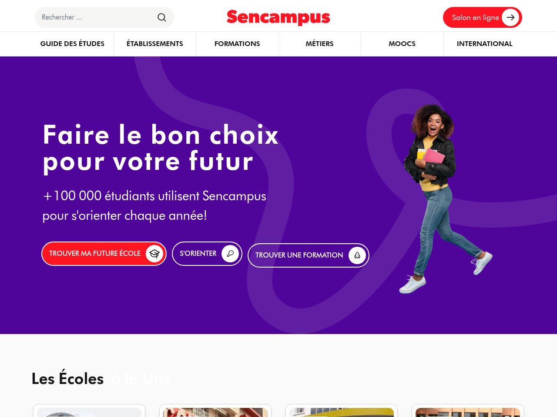Click the search magnifier icon
Image resolution: width=557 pixels, height=417 pixels.
[x=162, y=17]
